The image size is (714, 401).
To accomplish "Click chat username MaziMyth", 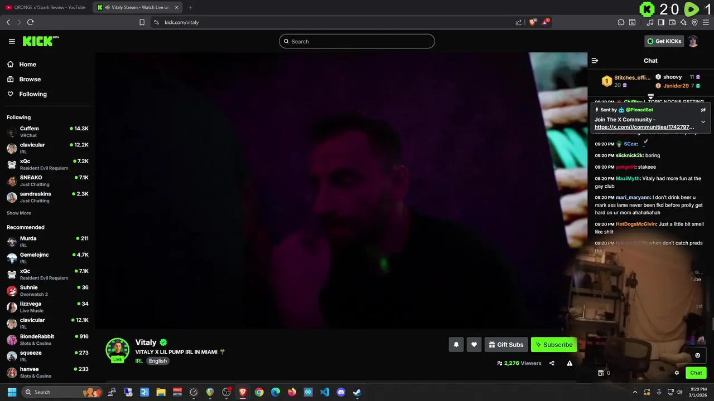I will click(628, 179).
